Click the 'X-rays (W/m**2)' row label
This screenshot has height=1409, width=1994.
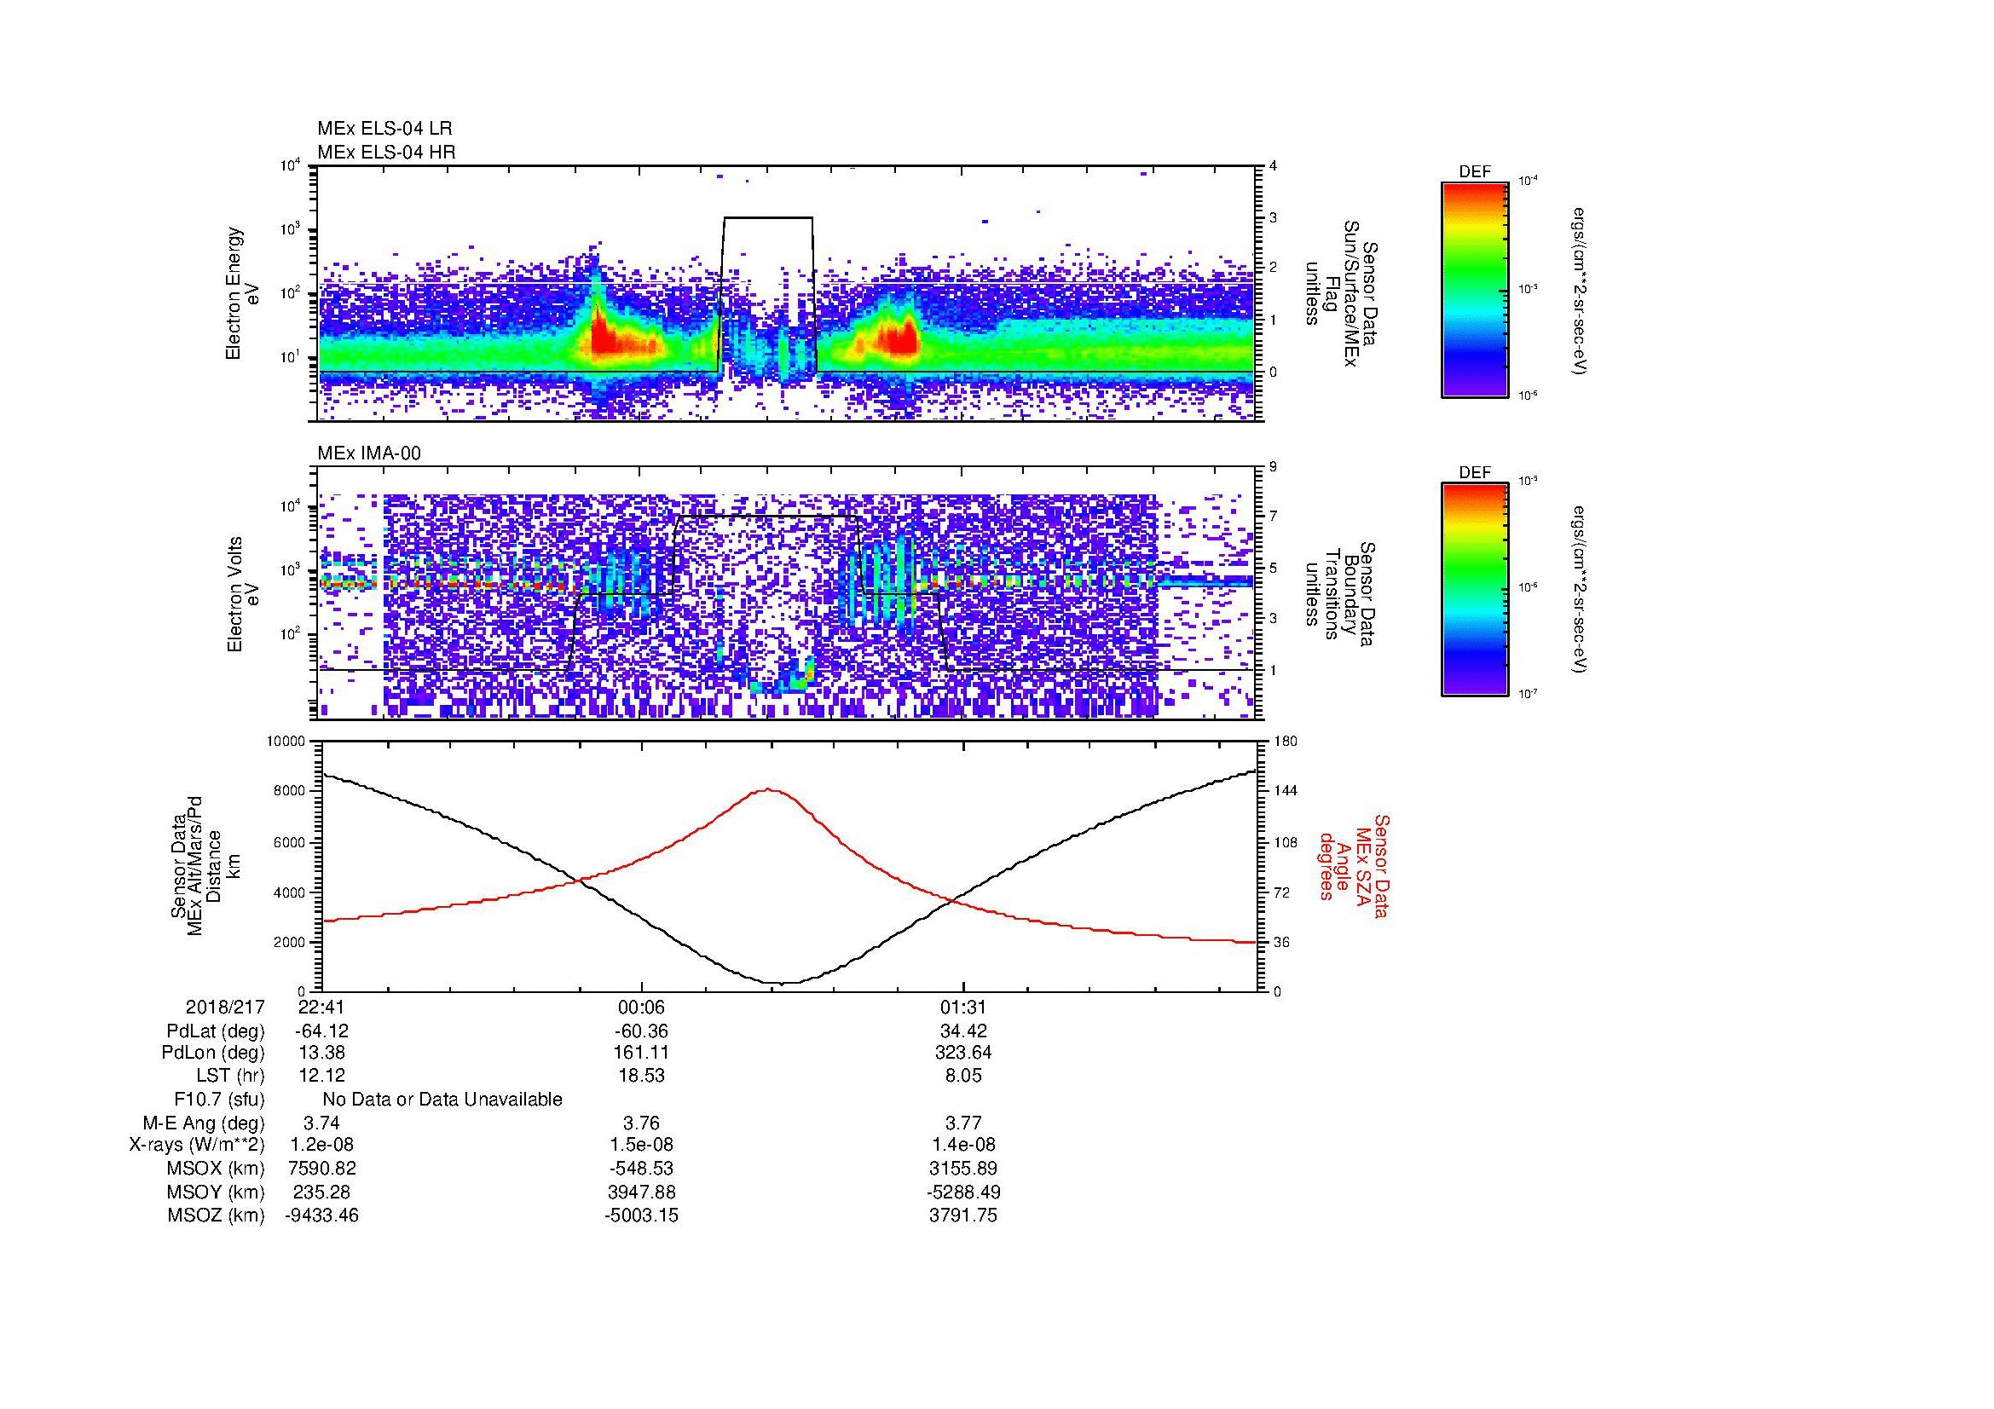(x=196, y=1145)
